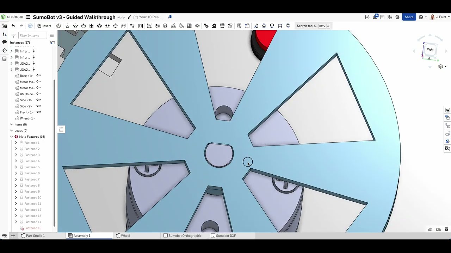Image resolution: width=451 pixels, height=253 pixels.
Task: Click the Undo arrow in the toolbar
Action: [13, 26]
